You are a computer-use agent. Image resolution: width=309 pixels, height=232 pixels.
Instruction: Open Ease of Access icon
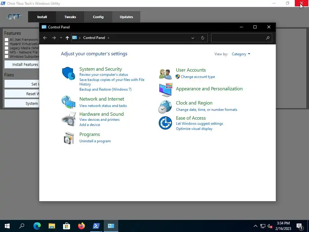(x=165, y=123)
